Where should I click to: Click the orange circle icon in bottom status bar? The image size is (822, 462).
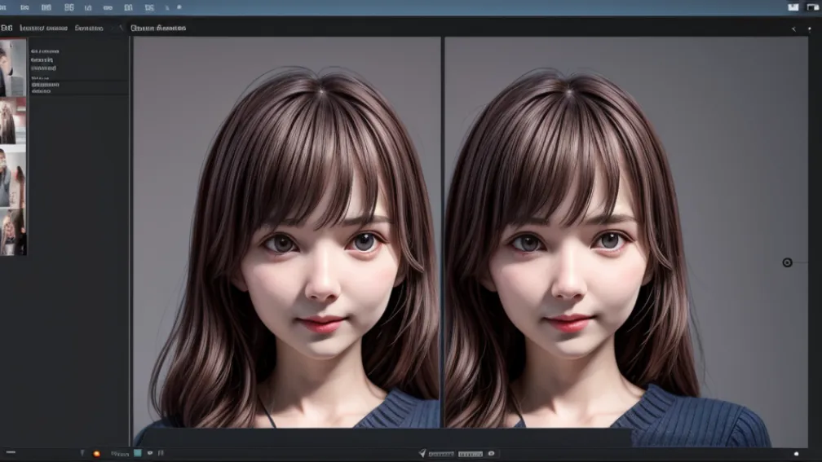(96, 453)
